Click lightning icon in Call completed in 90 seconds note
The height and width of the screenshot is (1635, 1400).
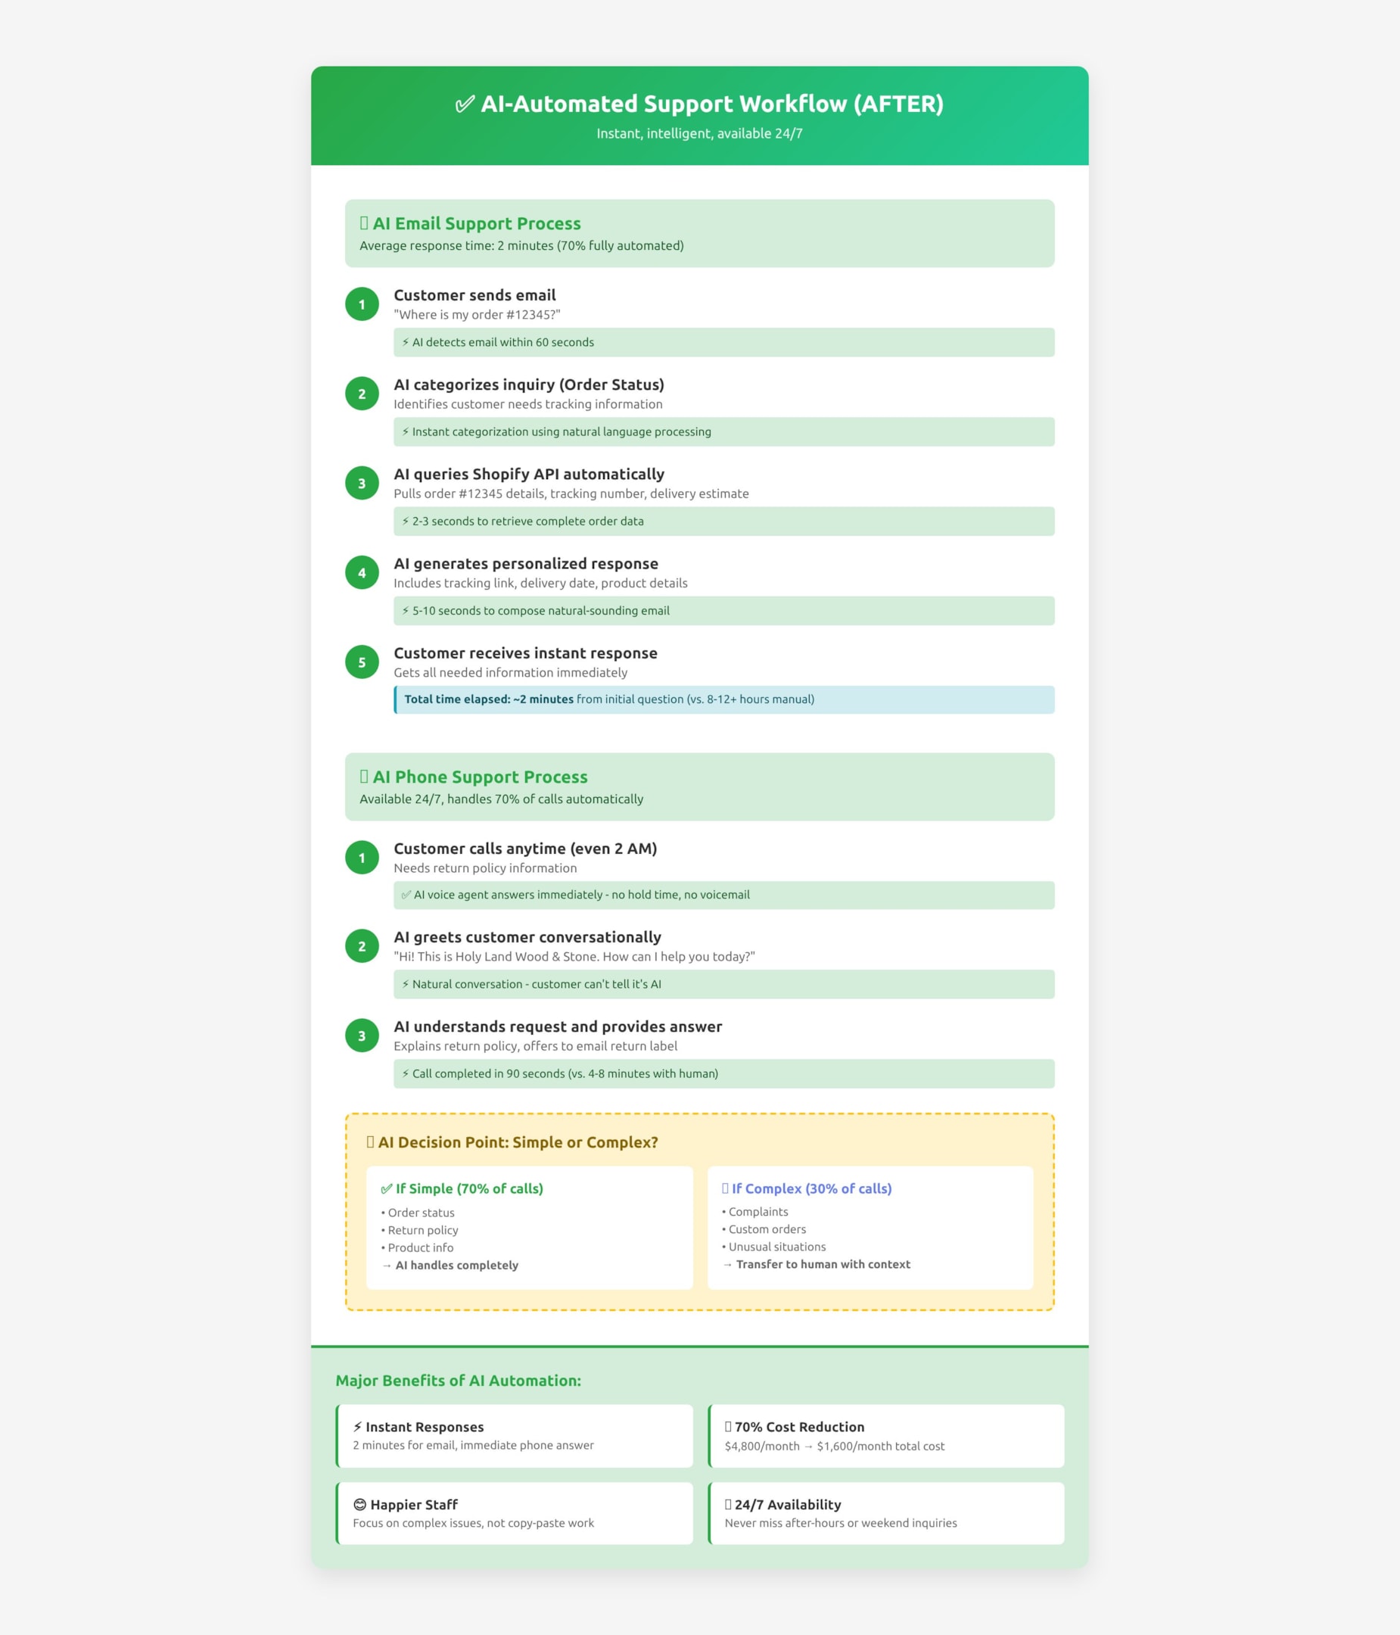406,1073
